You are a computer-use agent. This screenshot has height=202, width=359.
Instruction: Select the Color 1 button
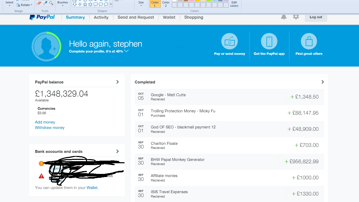(155, 4)
